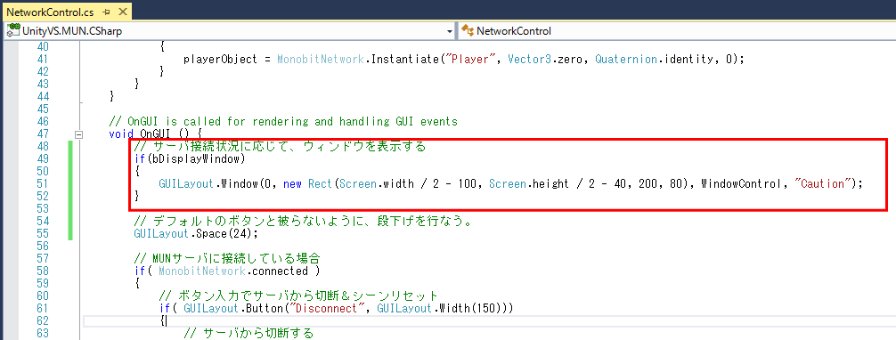Image resolution: width=896 pixels, height=340 pixels.
Task: Click the C# project icon beside UnityVS.MUN.CSharp
Action: pos(12,31)
